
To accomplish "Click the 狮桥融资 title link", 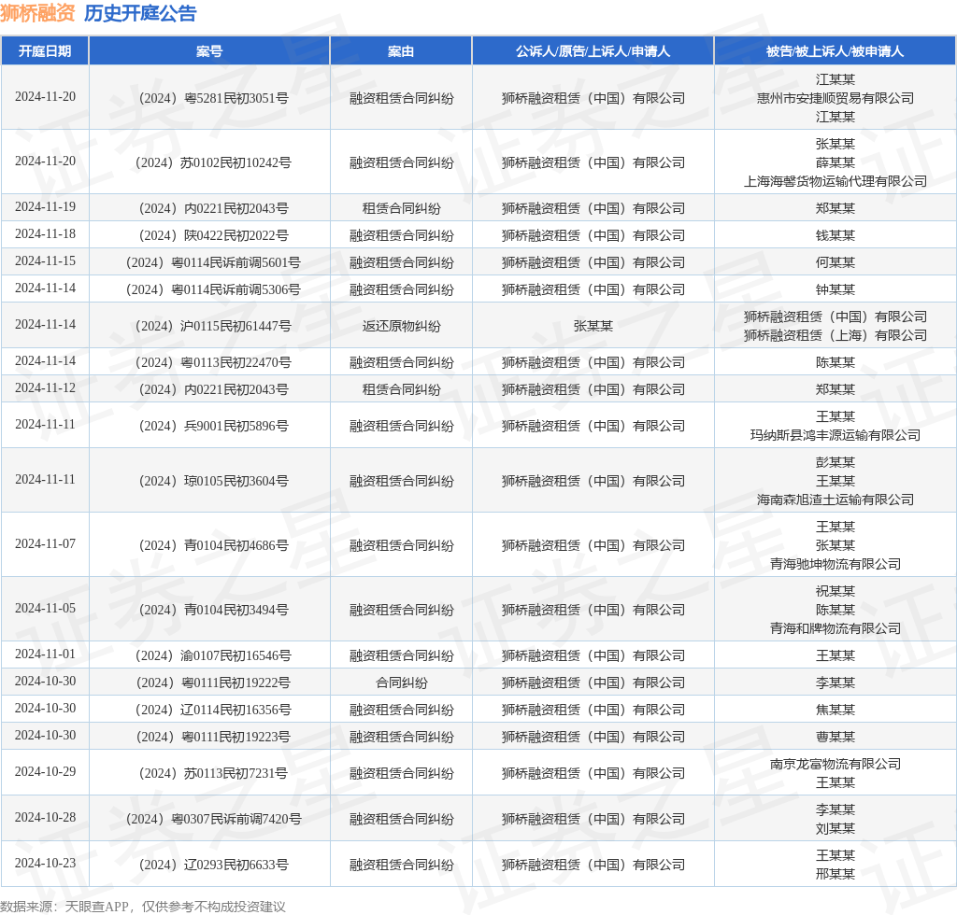I will (37, 13).
